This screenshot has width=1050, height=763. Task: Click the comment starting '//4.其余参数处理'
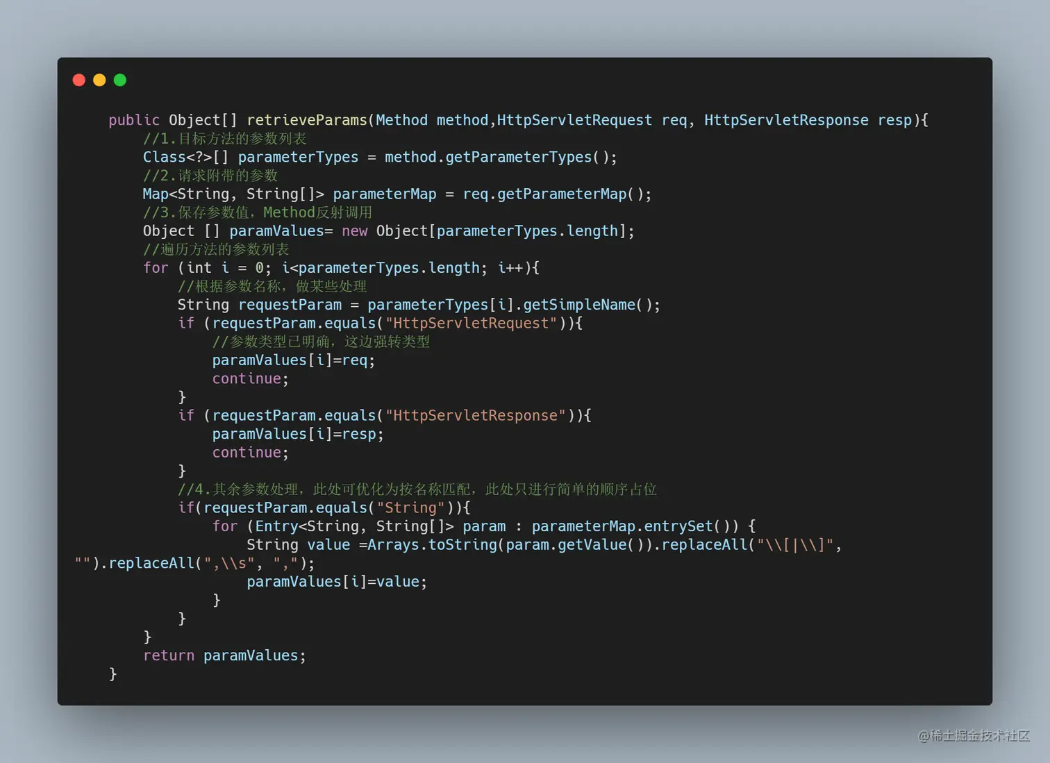[417, 489]
